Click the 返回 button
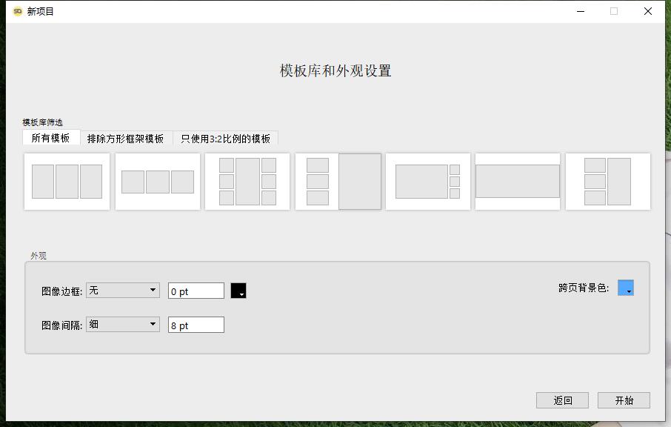 click(x=562, y=400)
